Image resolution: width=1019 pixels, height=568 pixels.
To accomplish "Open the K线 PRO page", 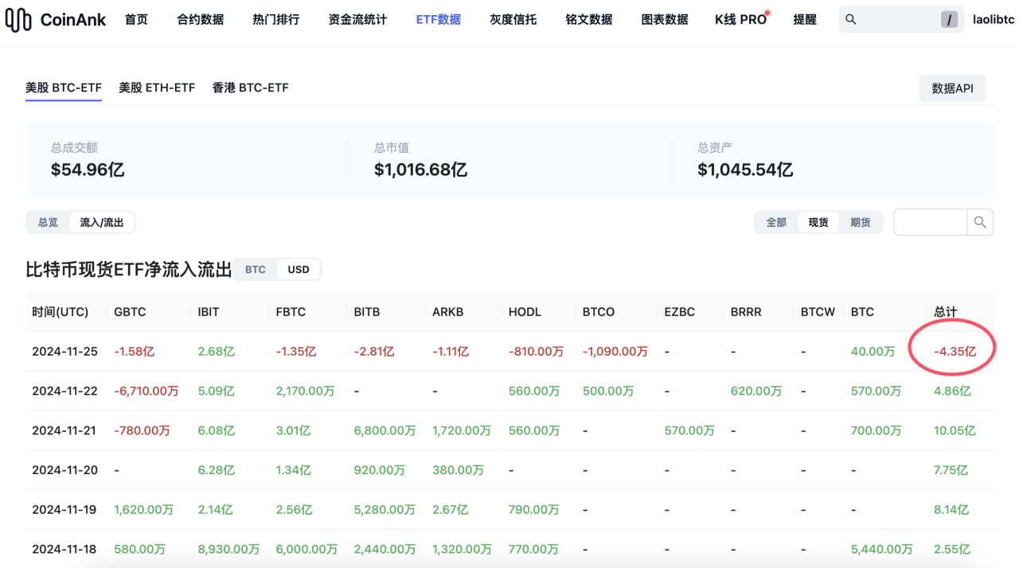I will (x=738, y=19).
